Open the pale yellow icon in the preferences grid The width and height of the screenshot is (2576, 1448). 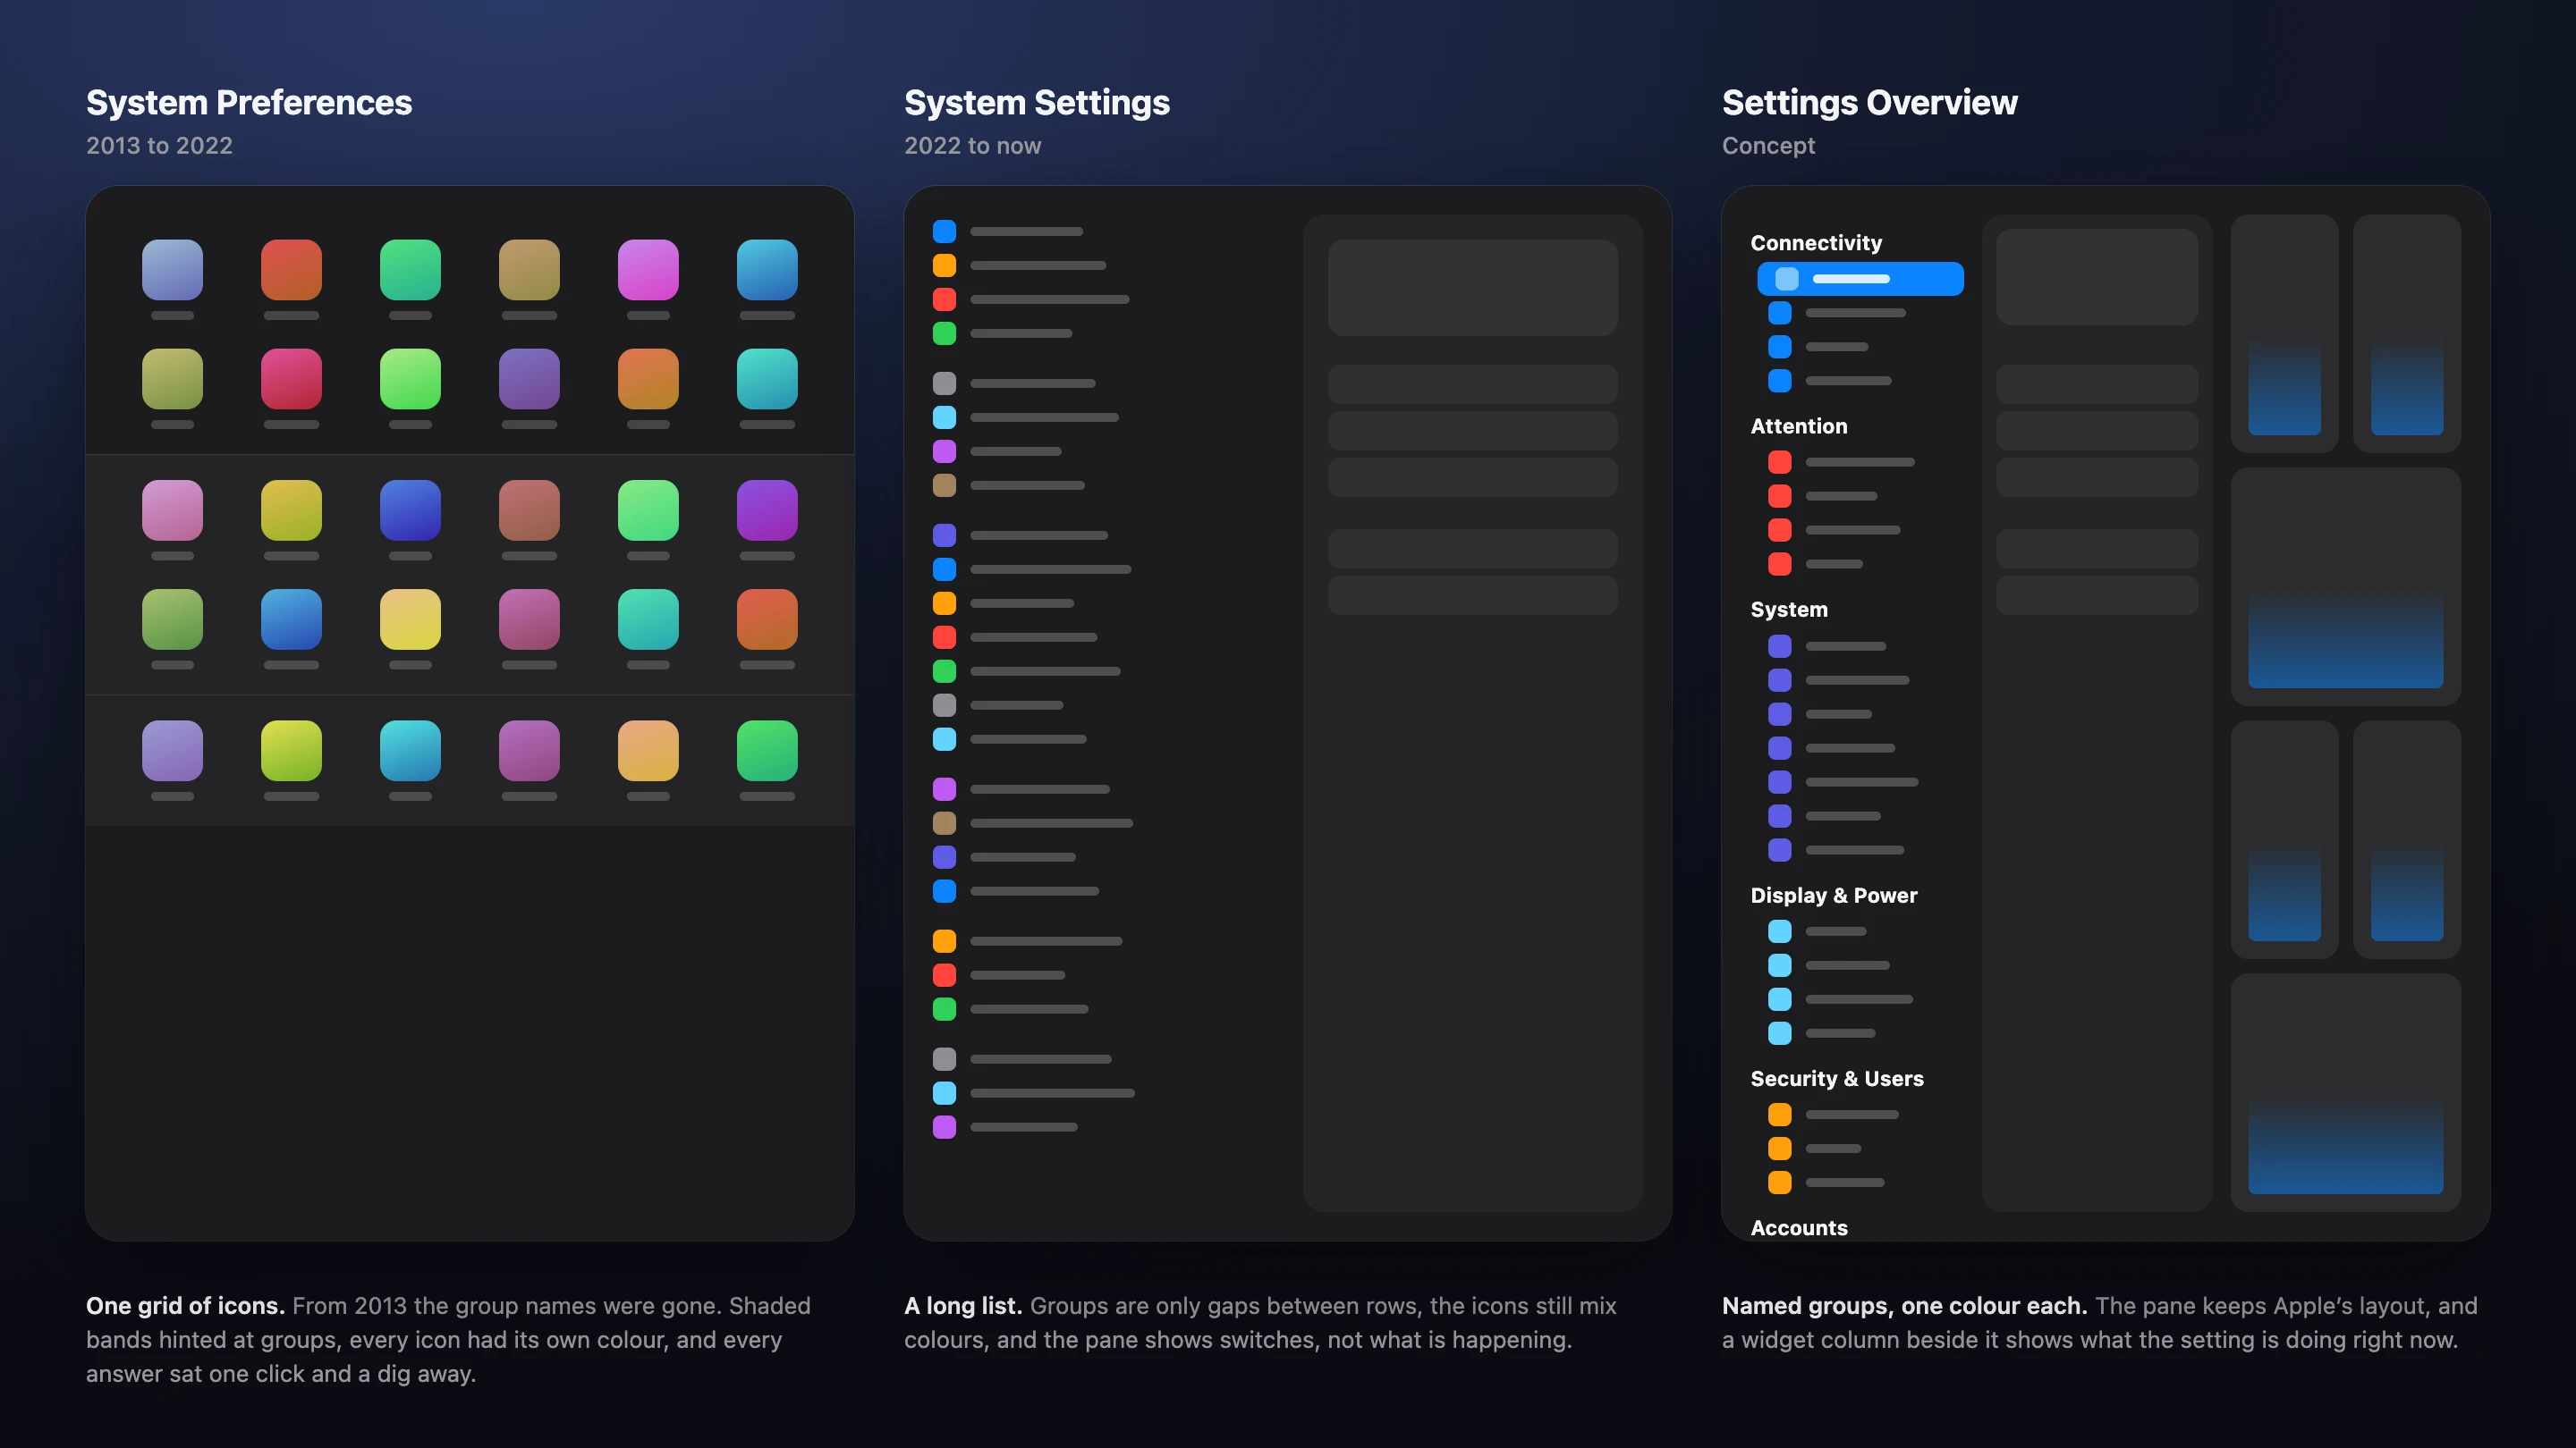point(410,619)
